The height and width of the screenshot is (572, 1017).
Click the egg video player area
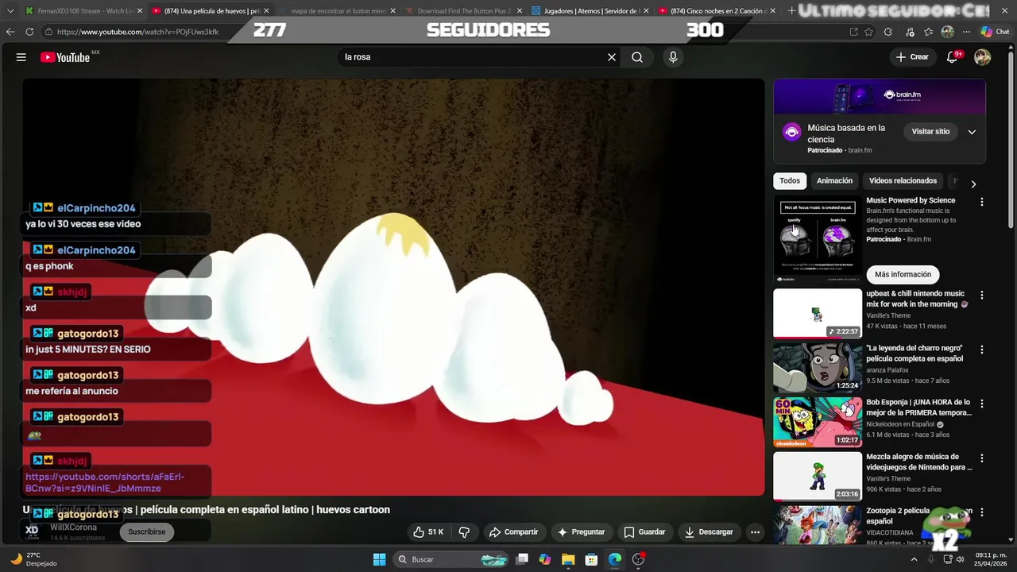pos(393,287)
